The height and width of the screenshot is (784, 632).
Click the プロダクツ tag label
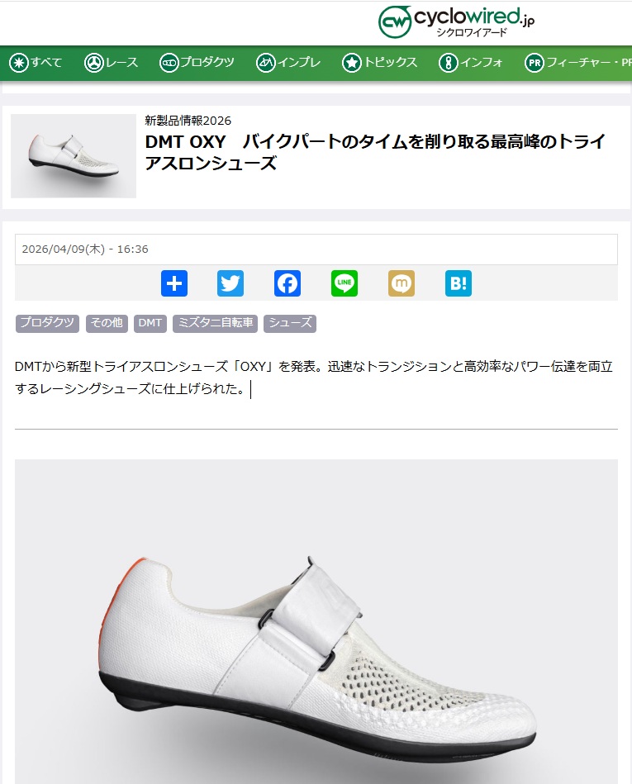[47, 323]
